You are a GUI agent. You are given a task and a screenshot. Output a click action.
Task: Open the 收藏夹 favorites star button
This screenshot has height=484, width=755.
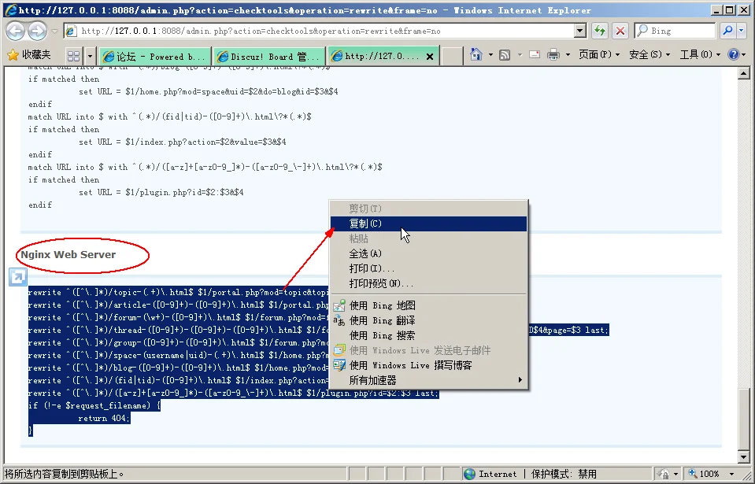[x=29, y=55]
